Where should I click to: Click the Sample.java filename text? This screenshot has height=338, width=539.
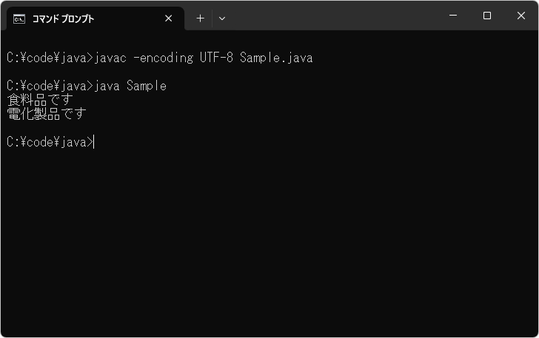pos(276,58)
